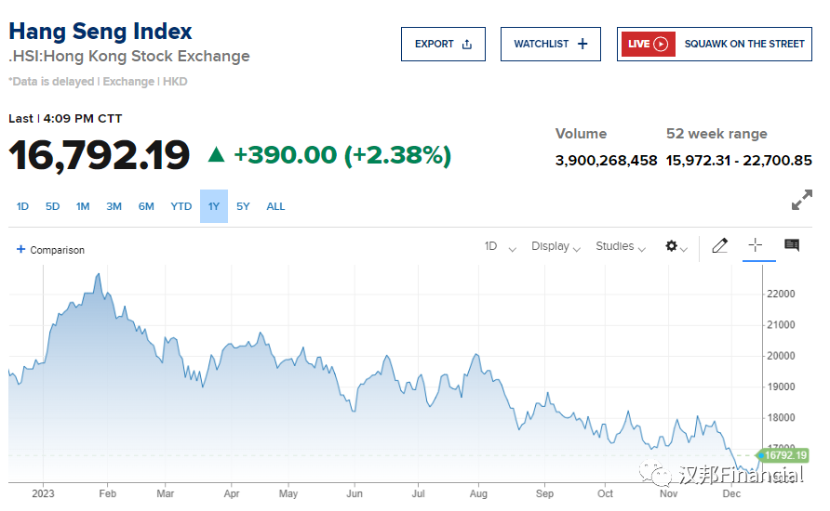Viewport: 830px width, 511px height.
Task: Click the plus icon beside Watchlist
Action: [x=582, y=44]
